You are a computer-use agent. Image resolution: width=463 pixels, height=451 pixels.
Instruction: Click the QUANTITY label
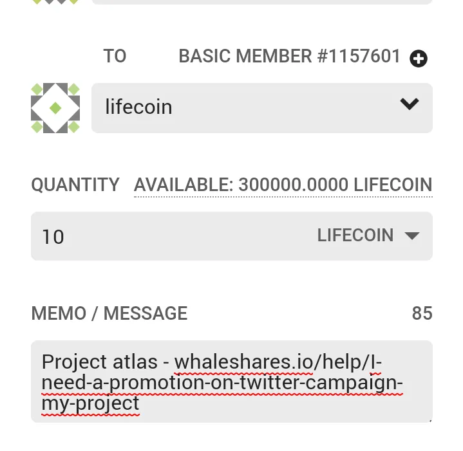click(75, 185)
